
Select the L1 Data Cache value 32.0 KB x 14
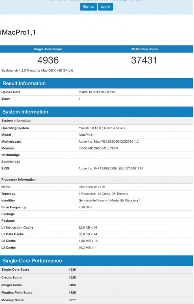tap(88, 234)
